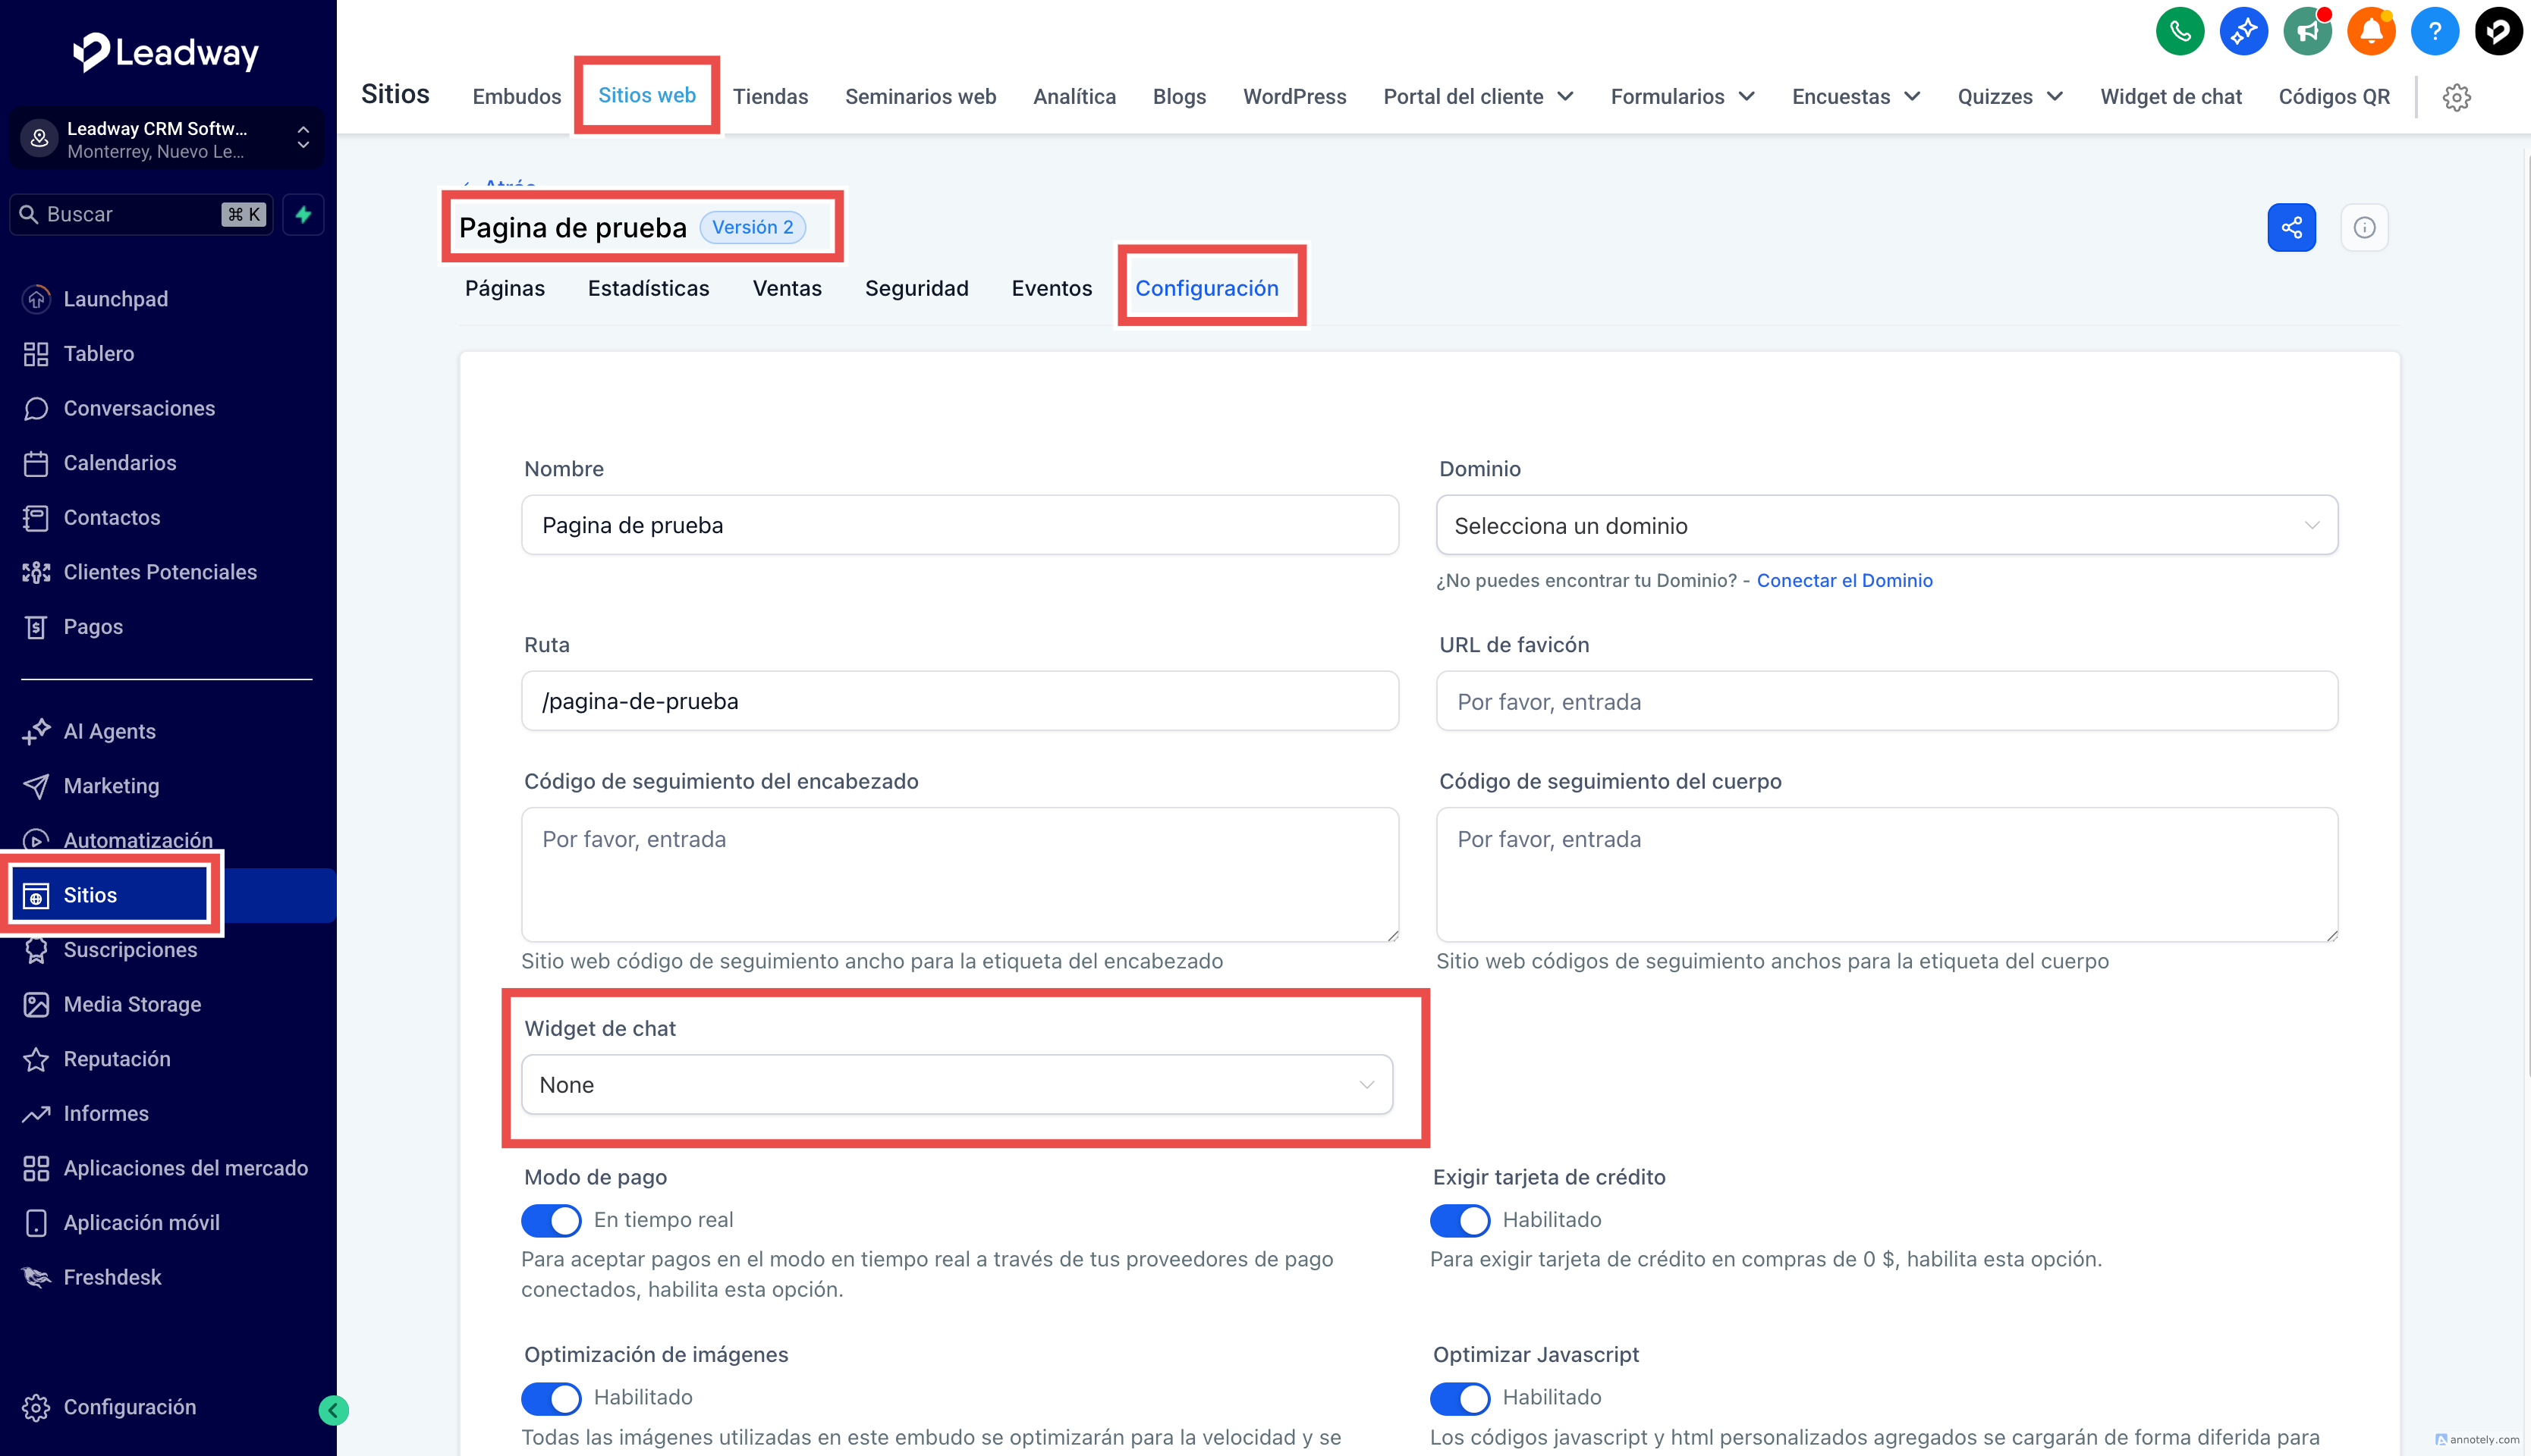Switch to the Estadísticas tab
The width and height of the screenshot is (2531, 1456).
(x=648, y=289)
